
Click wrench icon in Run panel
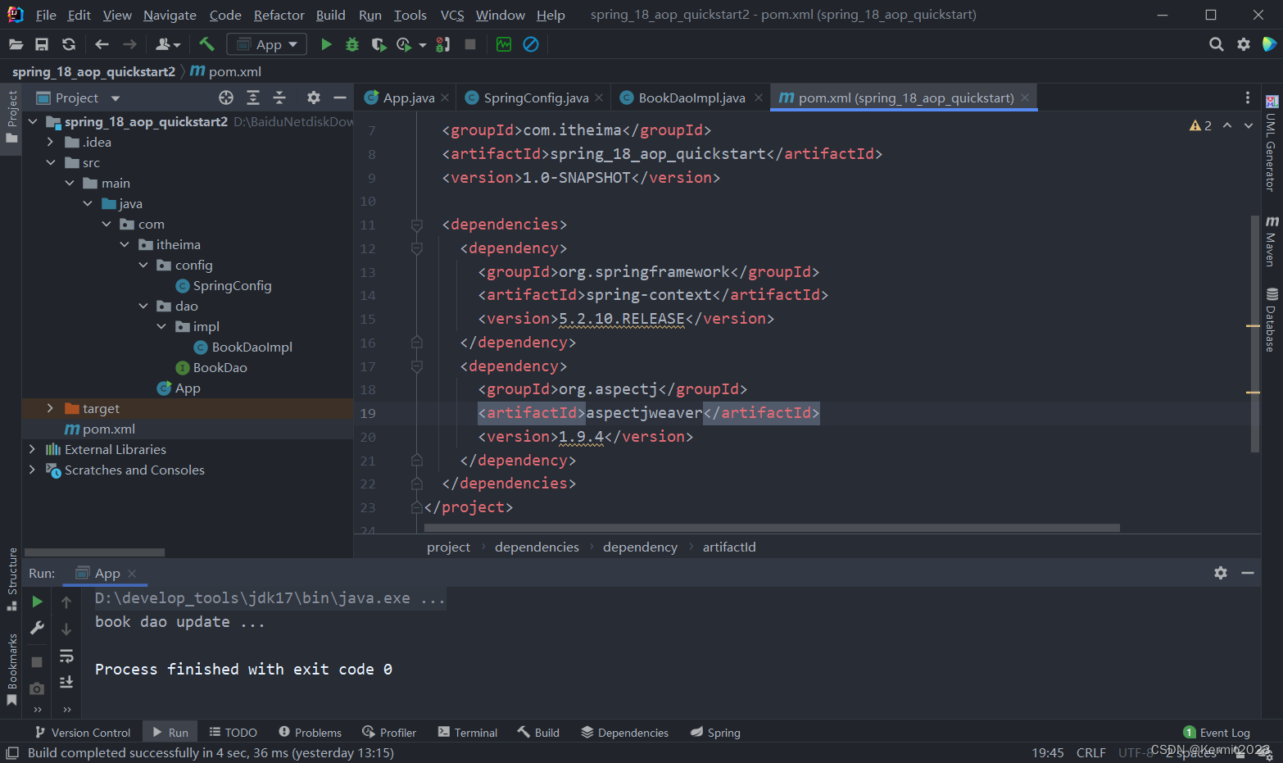(x=37, y=628)
